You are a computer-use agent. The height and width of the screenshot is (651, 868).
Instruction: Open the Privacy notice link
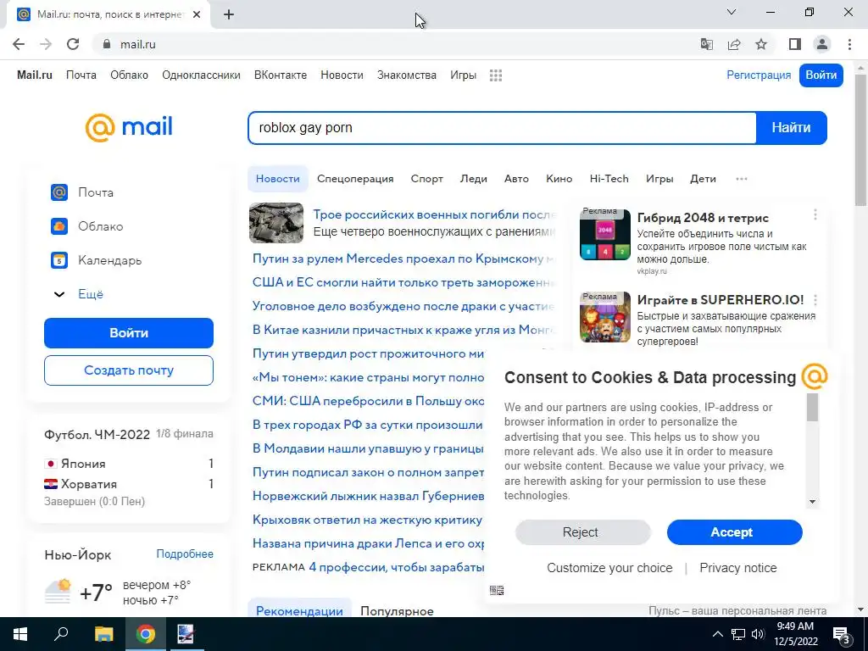point(738,568)
